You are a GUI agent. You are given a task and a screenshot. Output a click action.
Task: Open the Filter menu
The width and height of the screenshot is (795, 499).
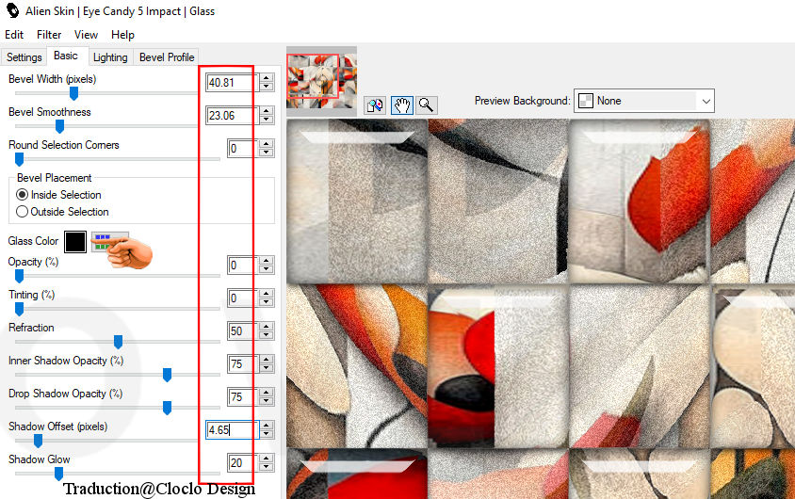(49, 35)
